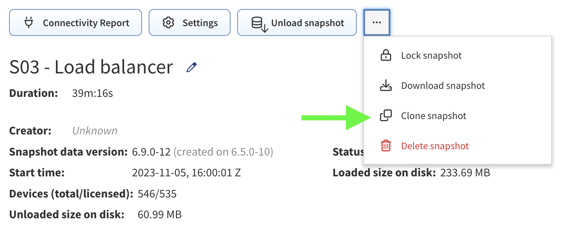
Task: Click the Start time value 2023-11-05
Action: click(x=186, y=173)
